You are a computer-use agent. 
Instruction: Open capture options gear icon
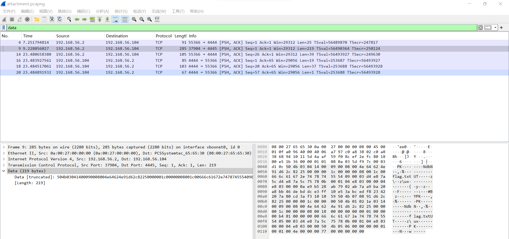(x=27, y=19)
